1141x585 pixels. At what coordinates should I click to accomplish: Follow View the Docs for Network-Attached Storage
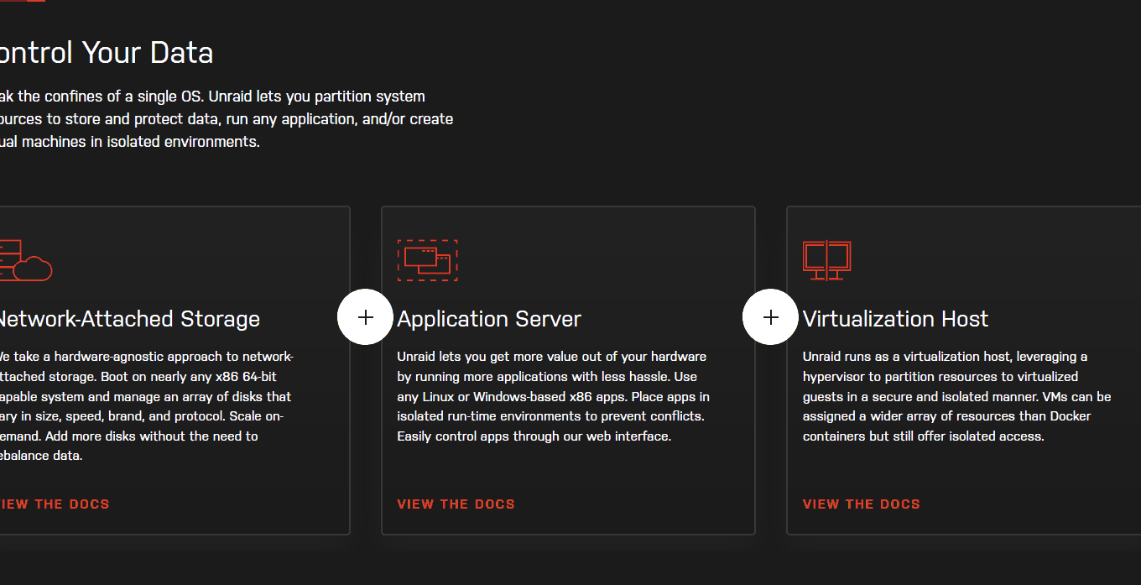pos(55,504)
